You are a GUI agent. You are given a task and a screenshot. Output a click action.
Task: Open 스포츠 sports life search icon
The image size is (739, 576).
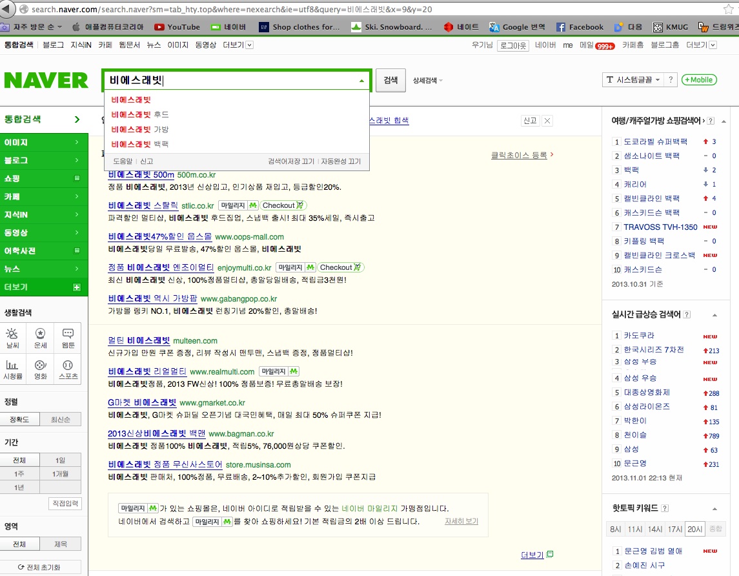(68, 369)
